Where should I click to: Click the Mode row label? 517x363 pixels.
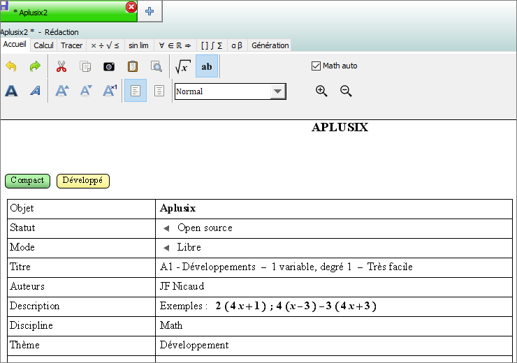[22, 247]
